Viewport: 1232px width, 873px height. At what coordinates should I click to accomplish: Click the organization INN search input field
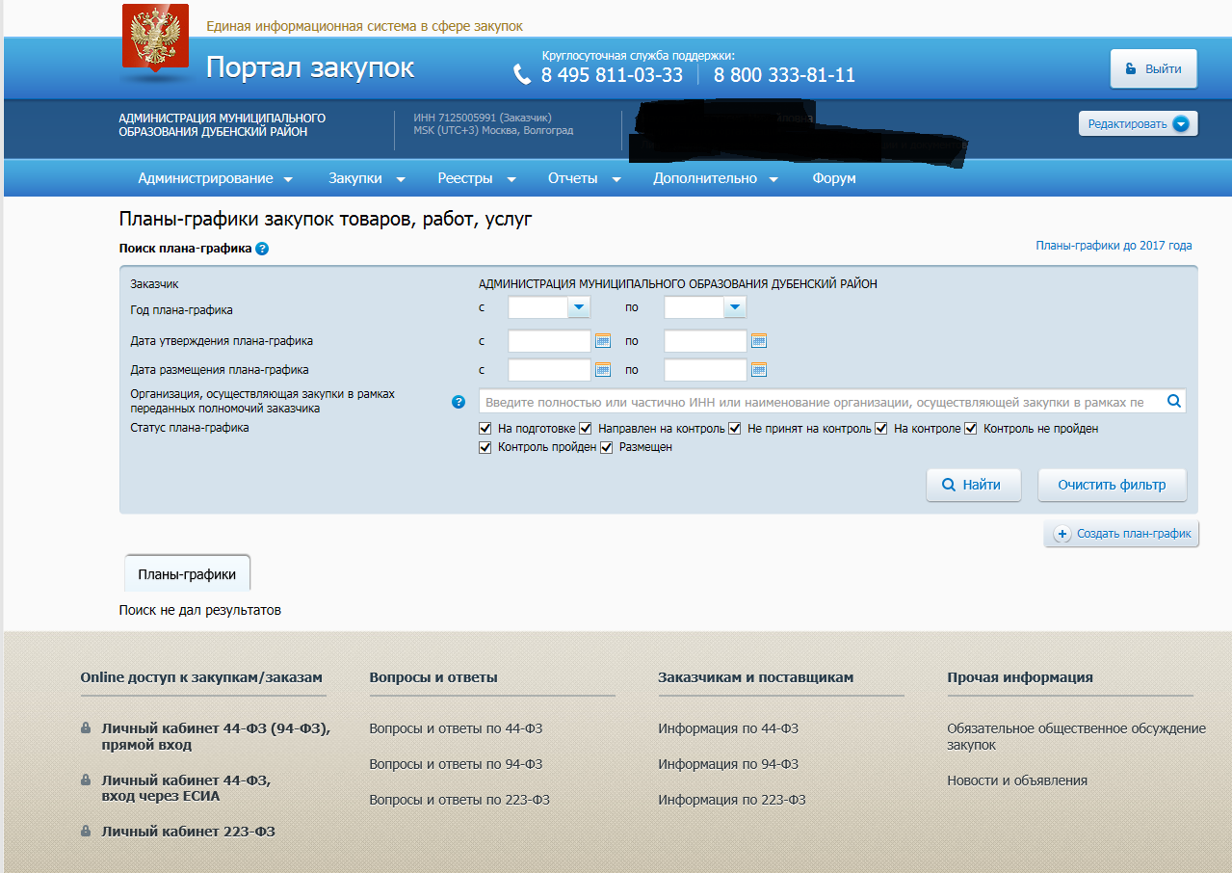point(819,402)
